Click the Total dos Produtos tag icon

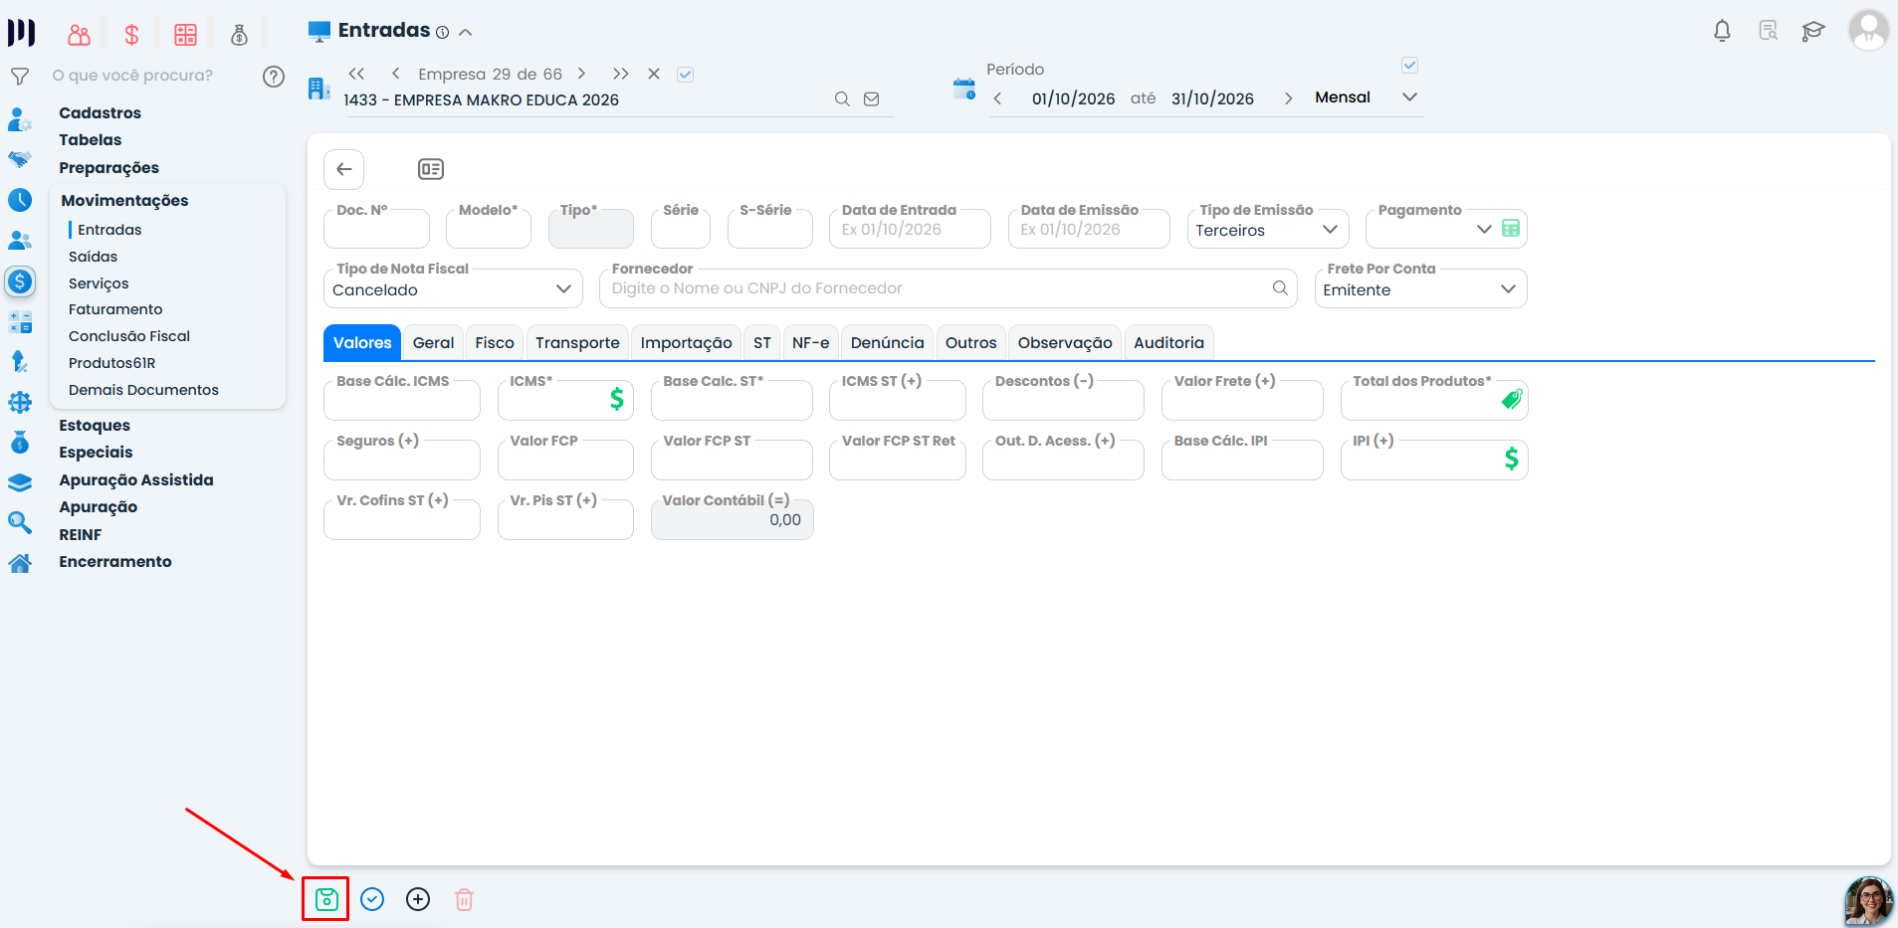(1512, 399)
